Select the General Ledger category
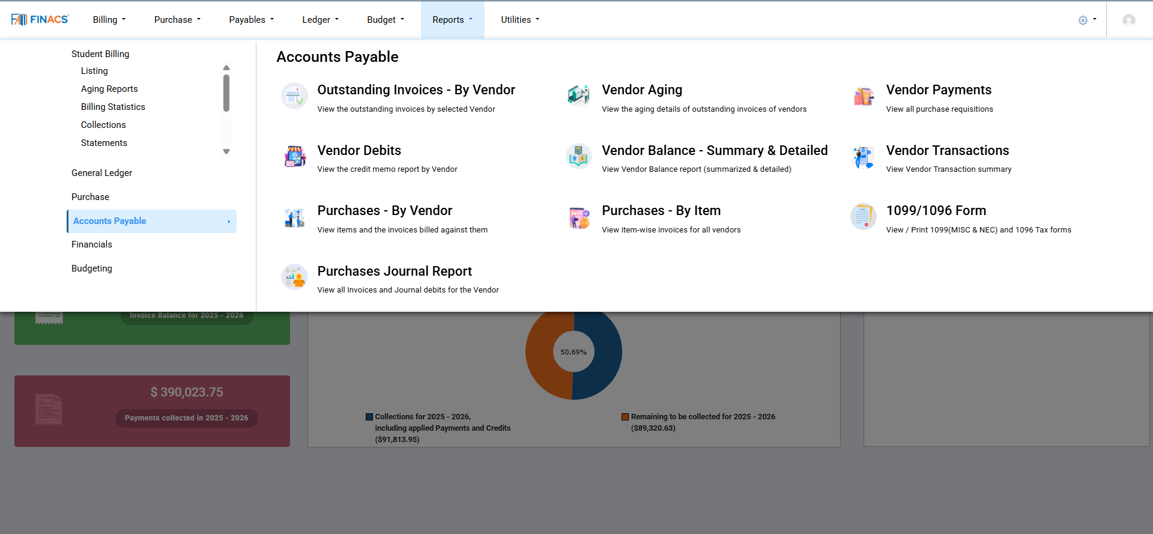Viewport: 1153px width, 534px height. (x=101, y=173)
